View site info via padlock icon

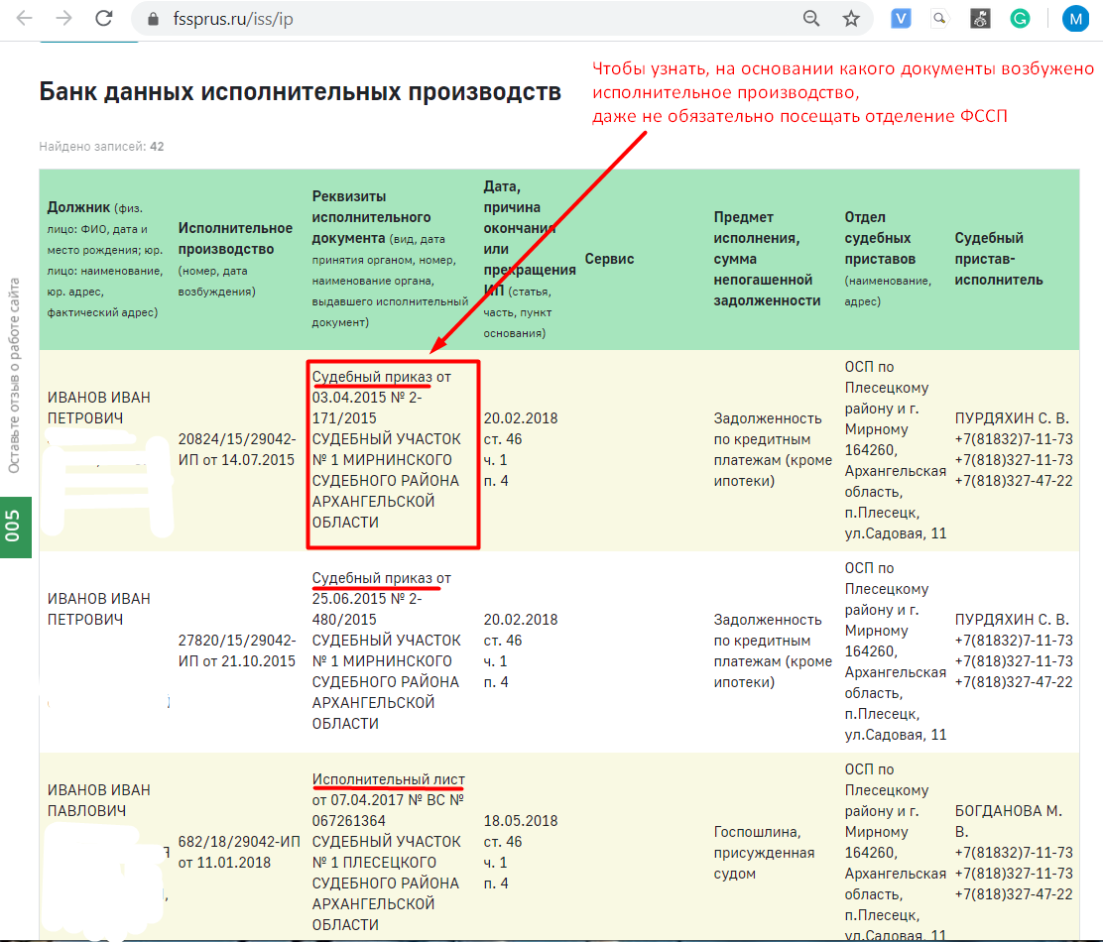(x=153, y=19)
